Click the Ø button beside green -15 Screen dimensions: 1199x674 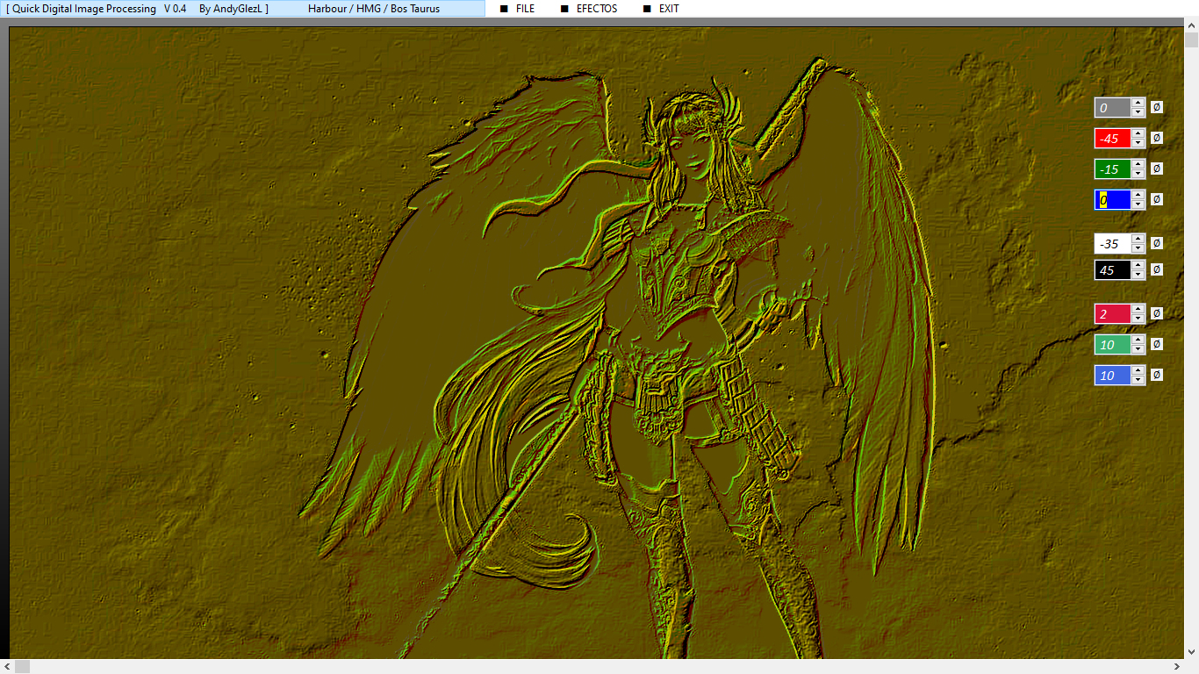1156,168
